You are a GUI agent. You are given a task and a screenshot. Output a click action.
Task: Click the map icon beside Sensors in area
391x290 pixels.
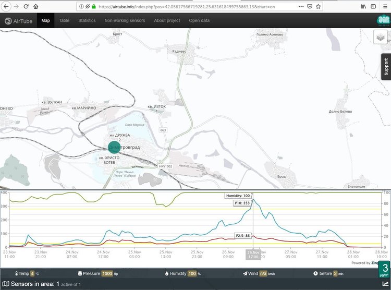pos(6,284)
